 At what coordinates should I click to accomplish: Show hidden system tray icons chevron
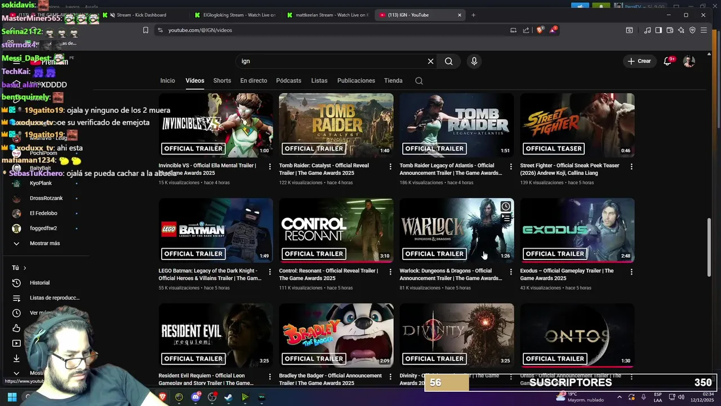point(619,397)
